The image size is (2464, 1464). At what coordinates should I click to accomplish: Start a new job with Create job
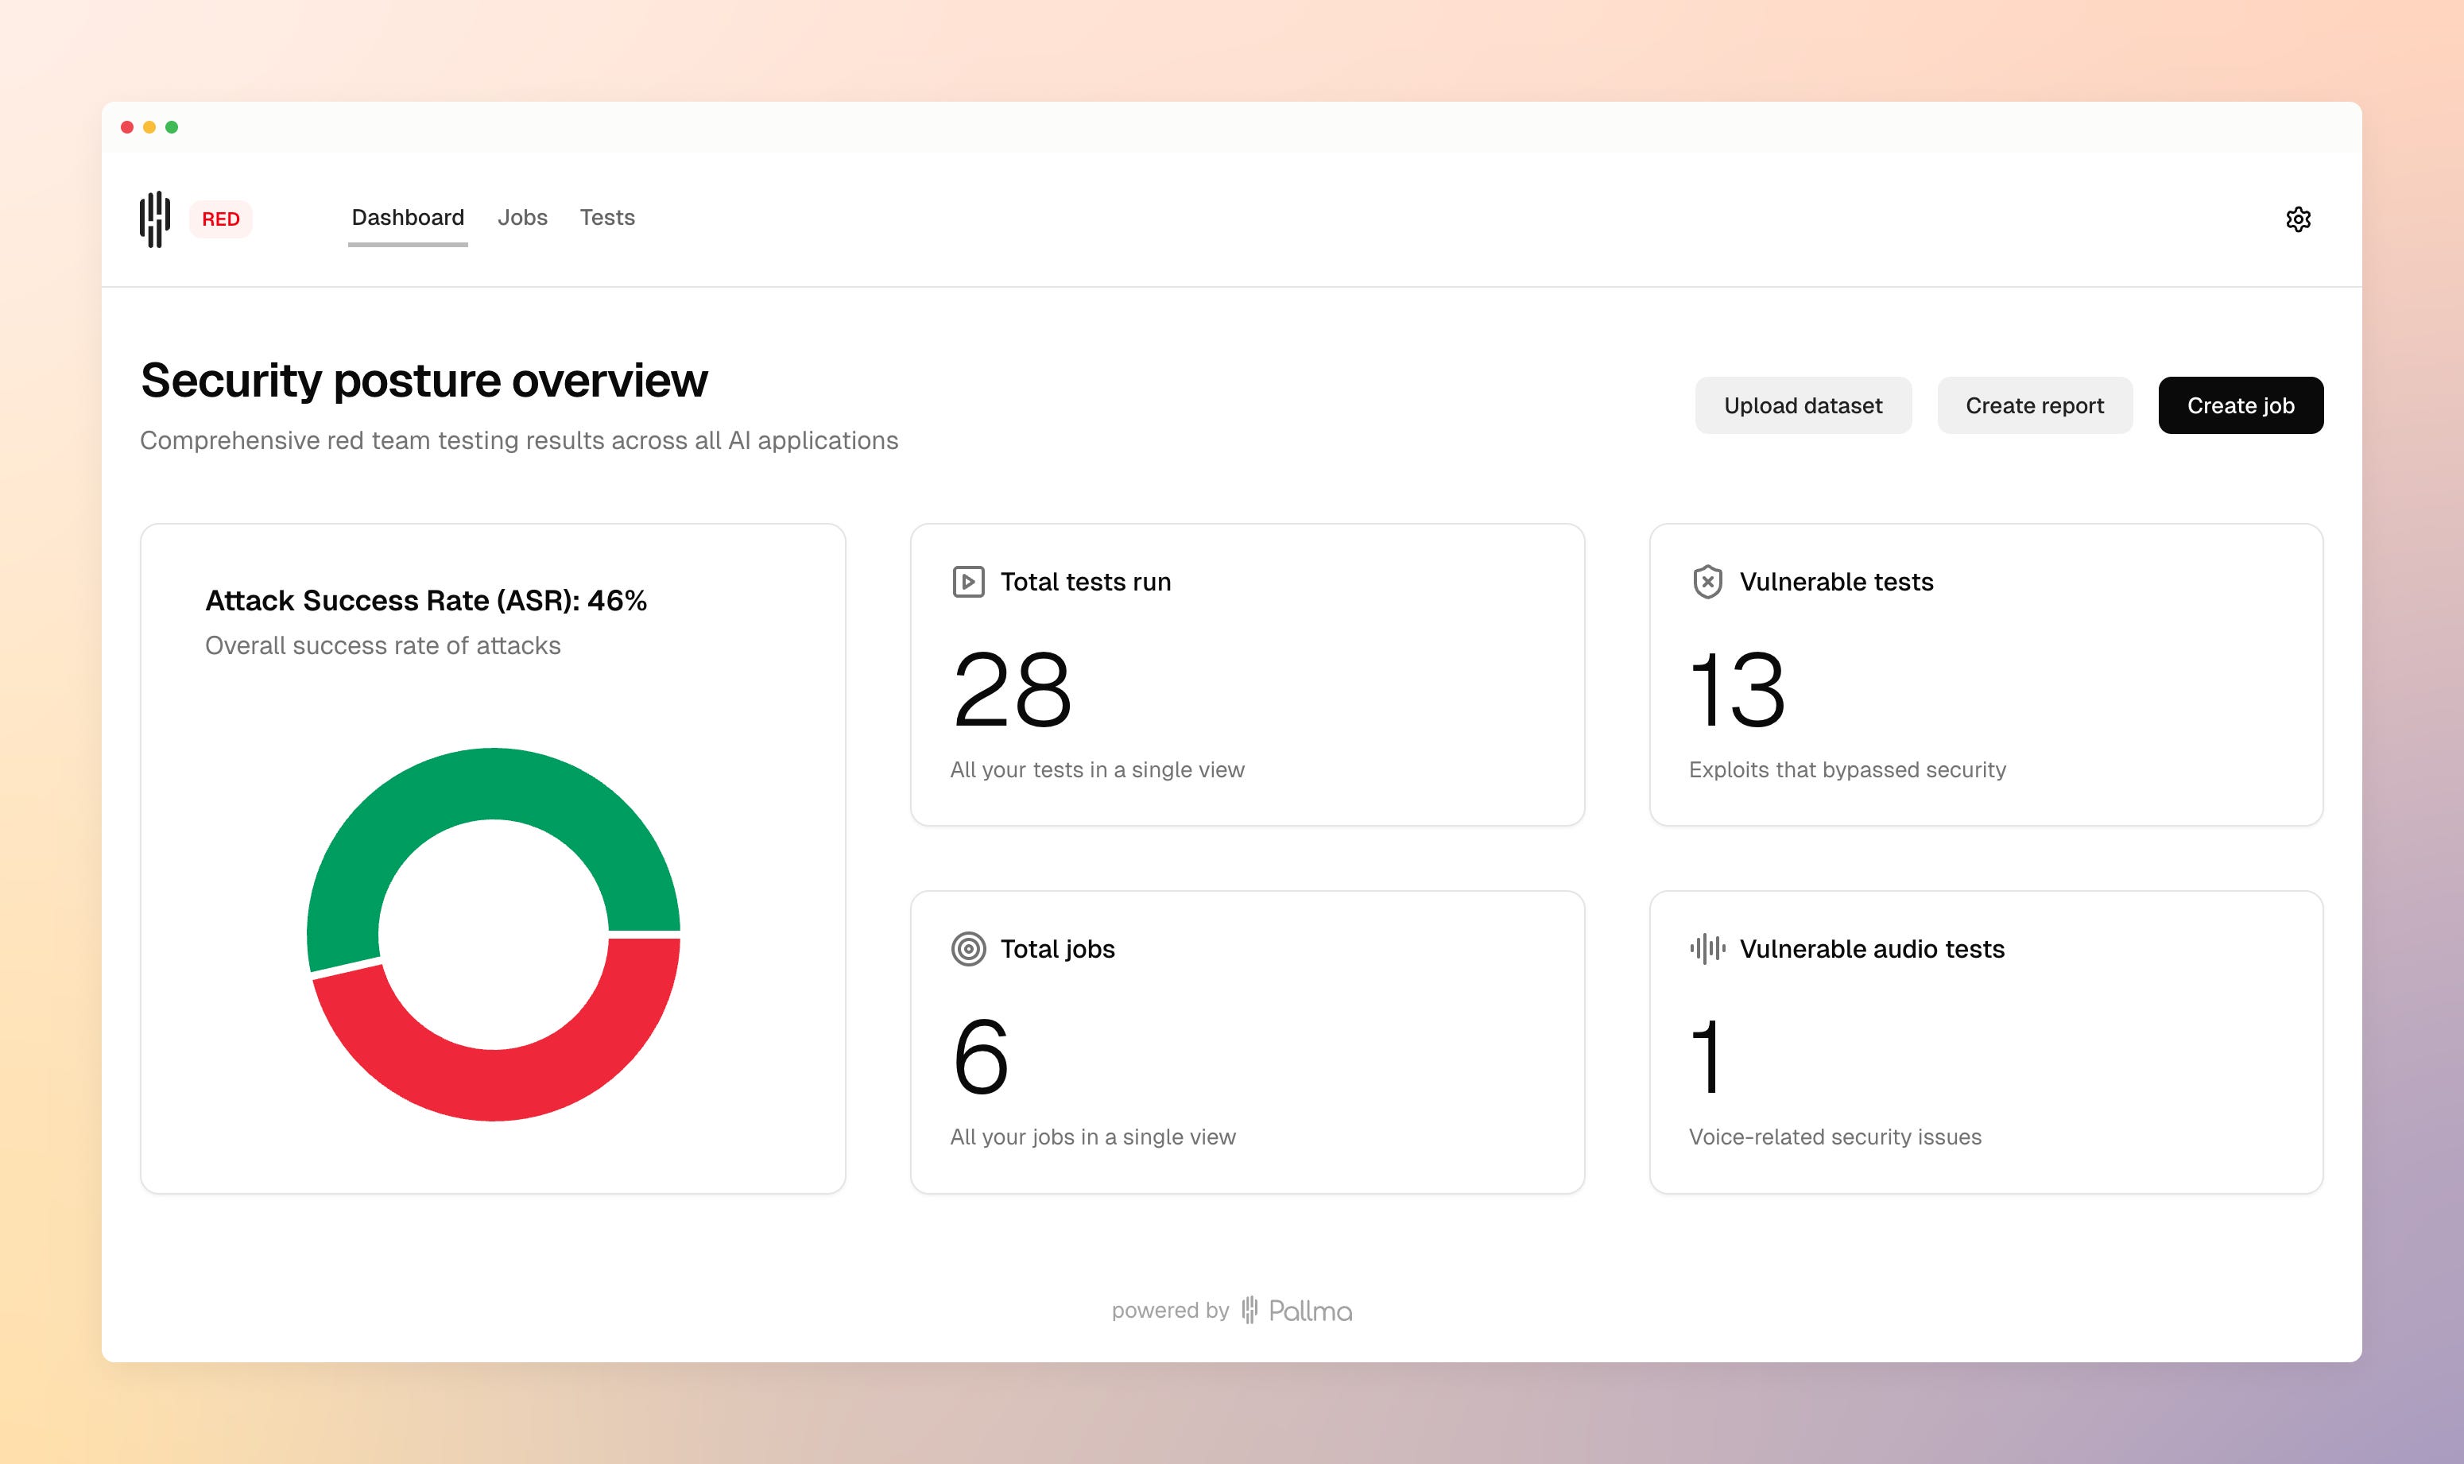pyautogui.click(x=2240, y=405)
